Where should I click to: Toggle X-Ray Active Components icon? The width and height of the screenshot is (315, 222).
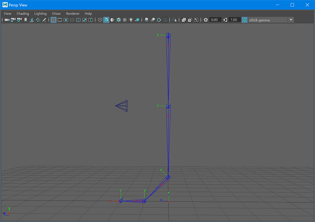pyautogui.click(x=190, y=20)
